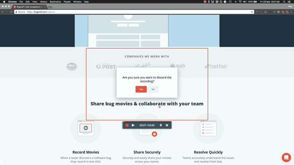Open the People menu
The width and height of the screenshot is (294, 165).
point(67,2)
